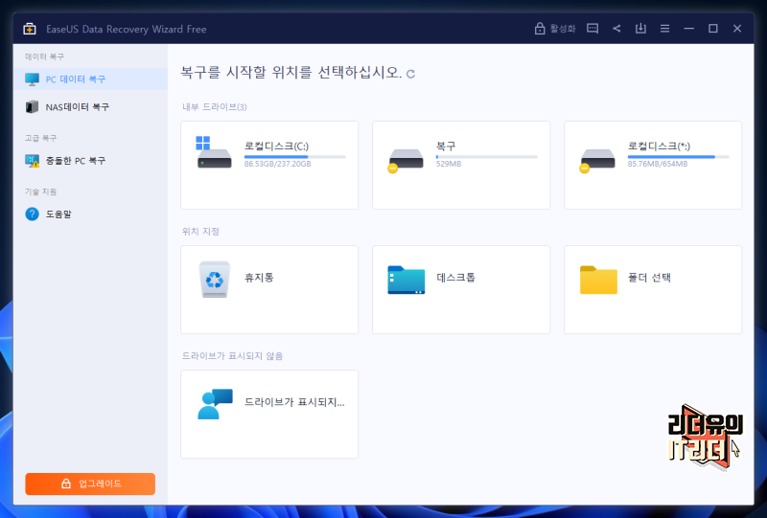Maximize the EaseUS window
The width and height of the screenshot is (767, 518).
pyautogui.click(x=713, y=29)
